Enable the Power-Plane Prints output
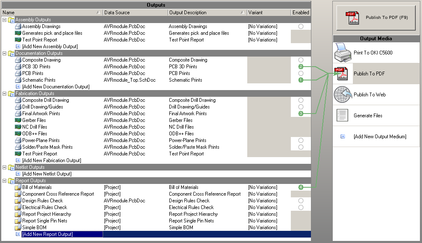The height and width of the screenshot is (243, 422). pos(301,140)
